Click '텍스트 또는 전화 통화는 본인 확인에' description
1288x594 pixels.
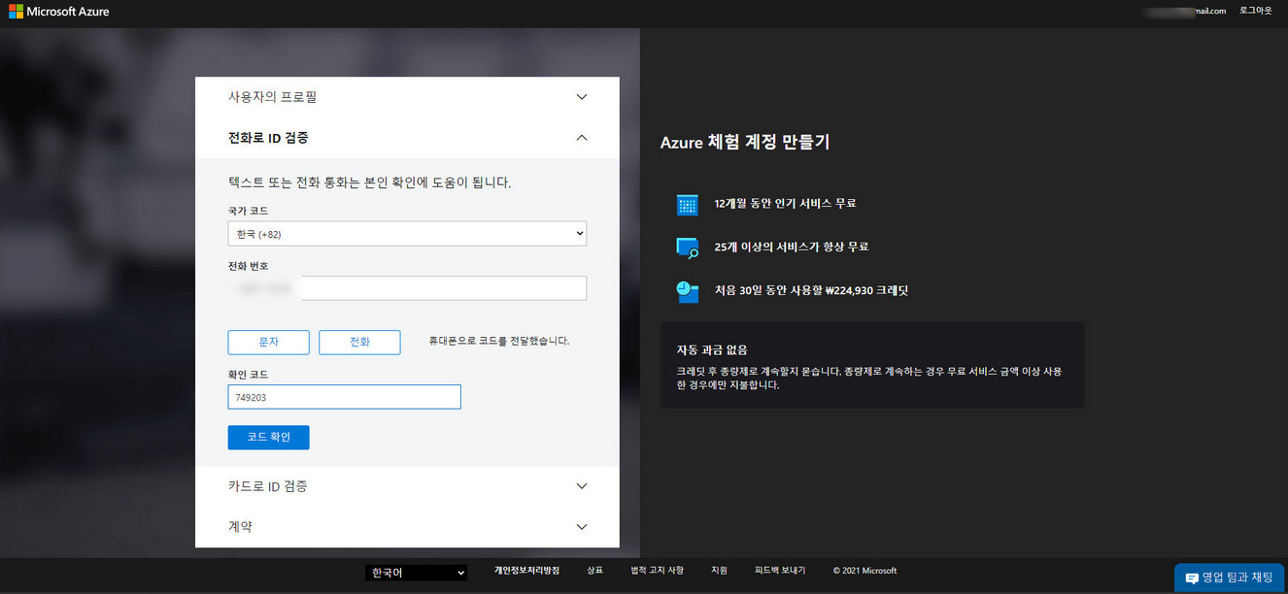coord(369,182)
